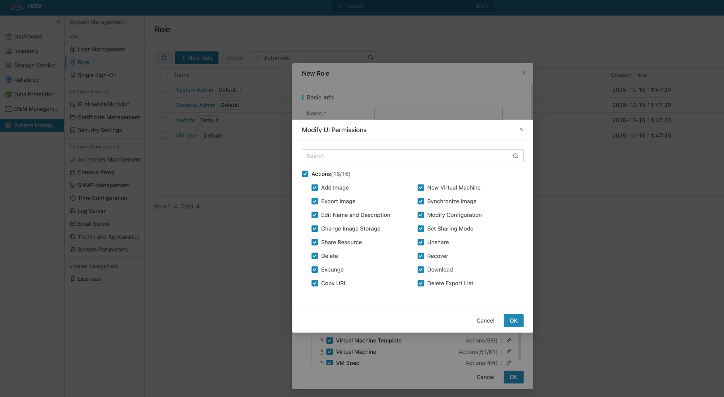Open Dashboard from sidebar icon
Image resolution: width=724 pixels, height=397 pixels.
tap(8, 36)
